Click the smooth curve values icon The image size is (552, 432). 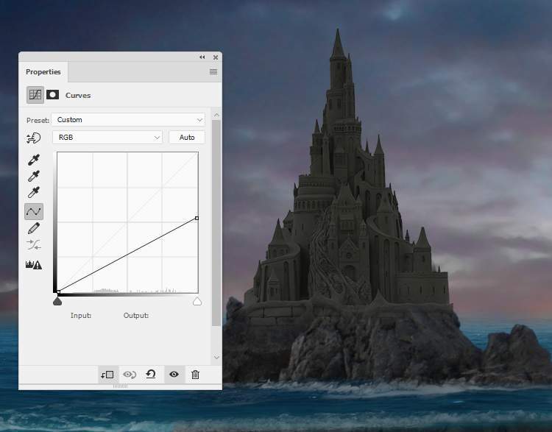[33, 244]
